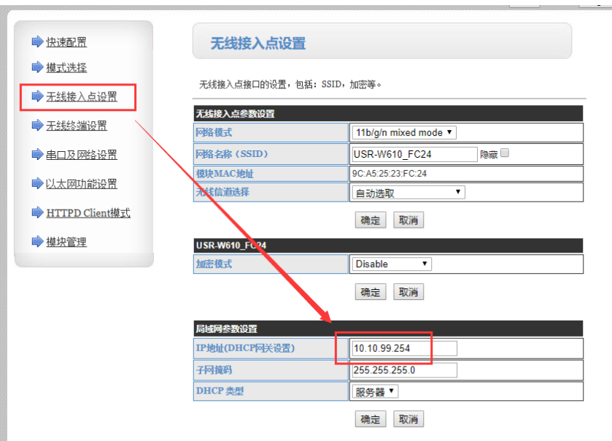The width and height of the screenshot is (612, 441).
Task: Click the IP address field showing 10.10.99.254
Action: 404,348
